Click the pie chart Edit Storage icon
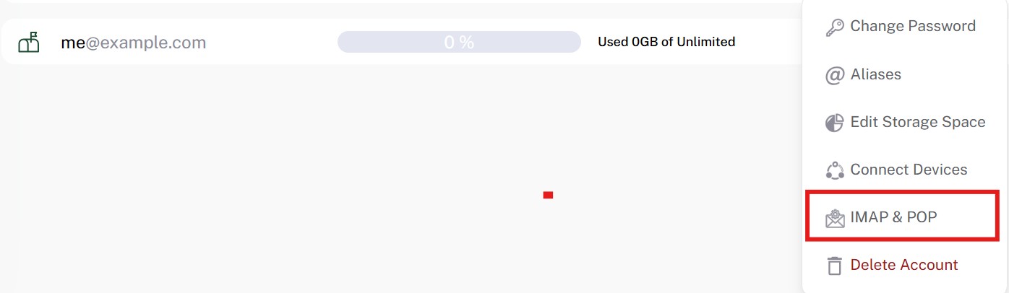Screen dimensions: 1009x293 coord(835,123)
